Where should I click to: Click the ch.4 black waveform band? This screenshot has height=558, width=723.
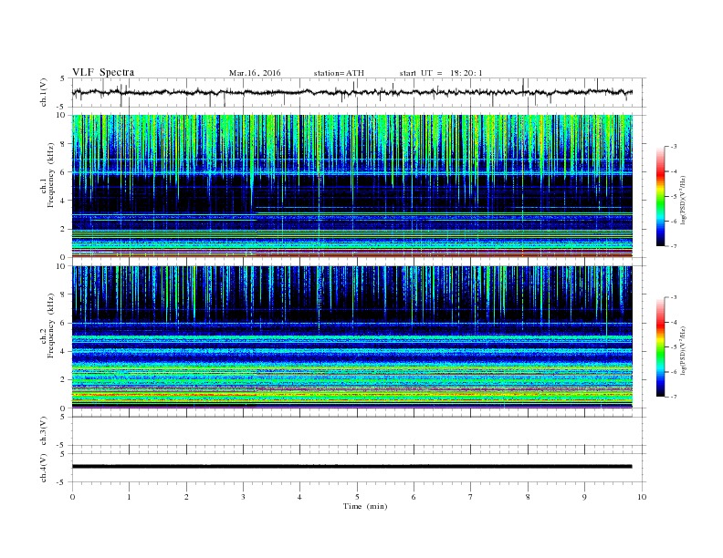pyautogui.click(x=351, y=467)
